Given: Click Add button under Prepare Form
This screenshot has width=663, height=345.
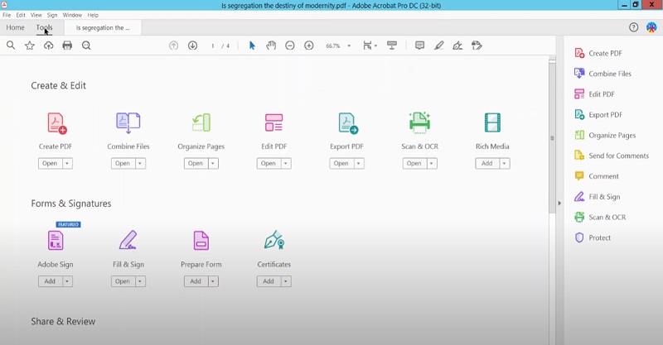Looking at the screenshot, I should (196, 281).
